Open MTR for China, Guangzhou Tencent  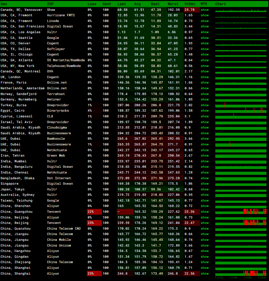[x=204, y=212]
